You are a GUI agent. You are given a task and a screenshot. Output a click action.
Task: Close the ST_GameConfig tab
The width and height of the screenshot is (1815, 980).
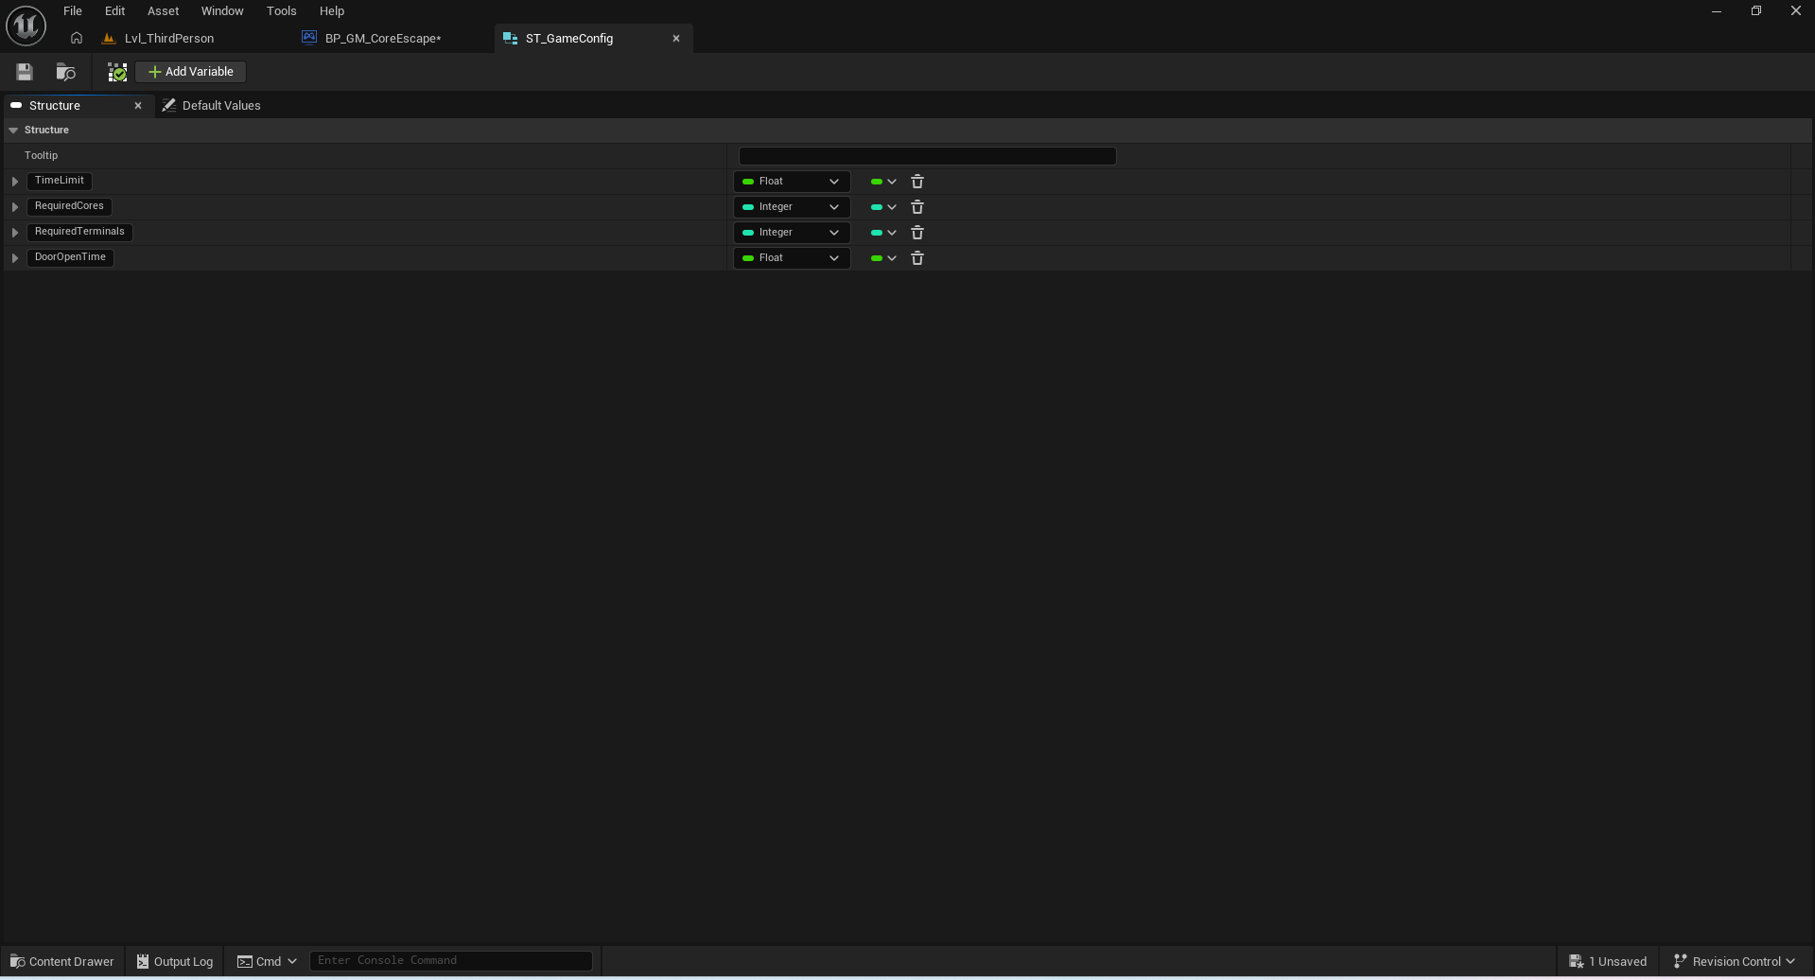coord(676,39)
